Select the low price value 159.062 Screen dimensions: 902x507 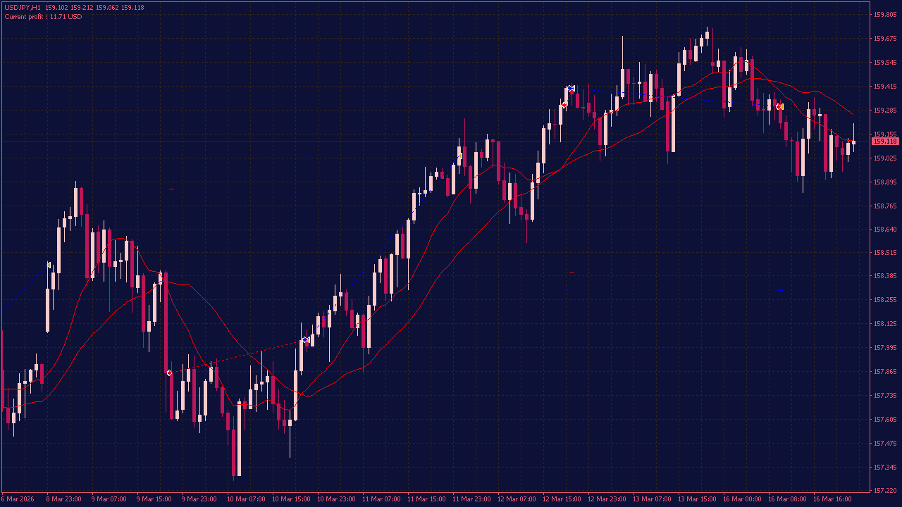pyautogui.click(x=108, y=8)
